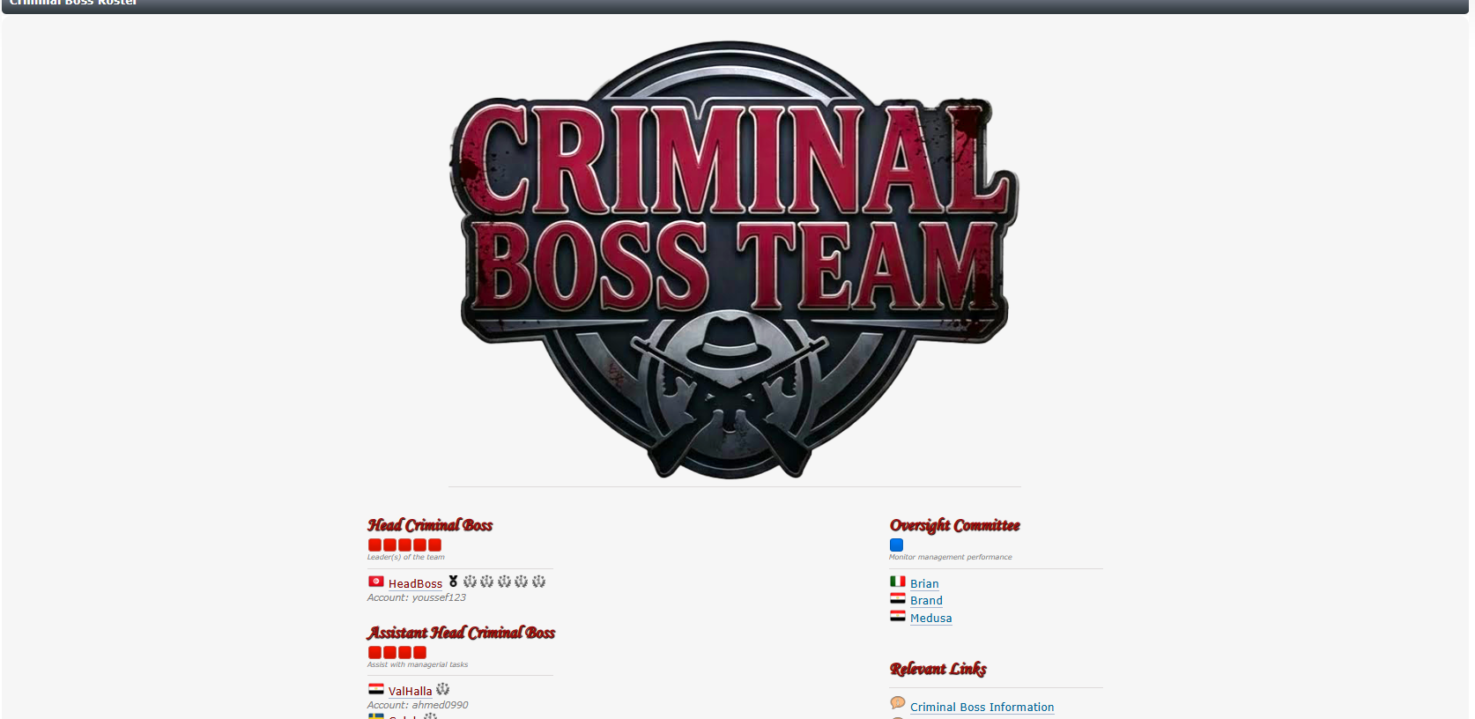The width and height of the screenshot is (1475, 719).
Task: Open Brian's profile link
Action: point(924,584)
